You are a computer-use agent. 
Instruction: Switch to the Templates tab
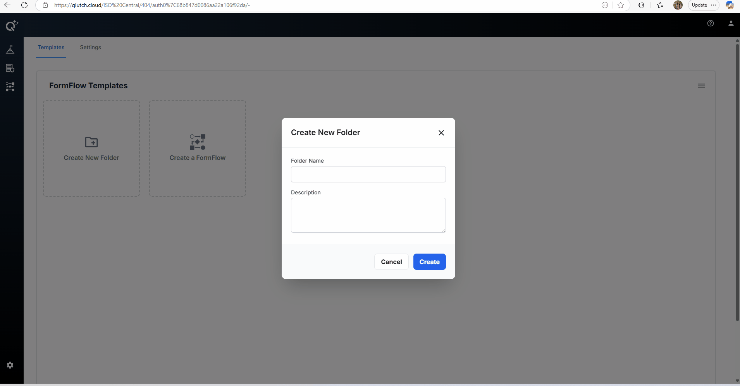51,47
